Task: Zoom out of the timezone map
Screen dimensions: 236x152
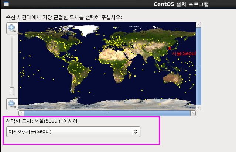Action: [12, 104]
